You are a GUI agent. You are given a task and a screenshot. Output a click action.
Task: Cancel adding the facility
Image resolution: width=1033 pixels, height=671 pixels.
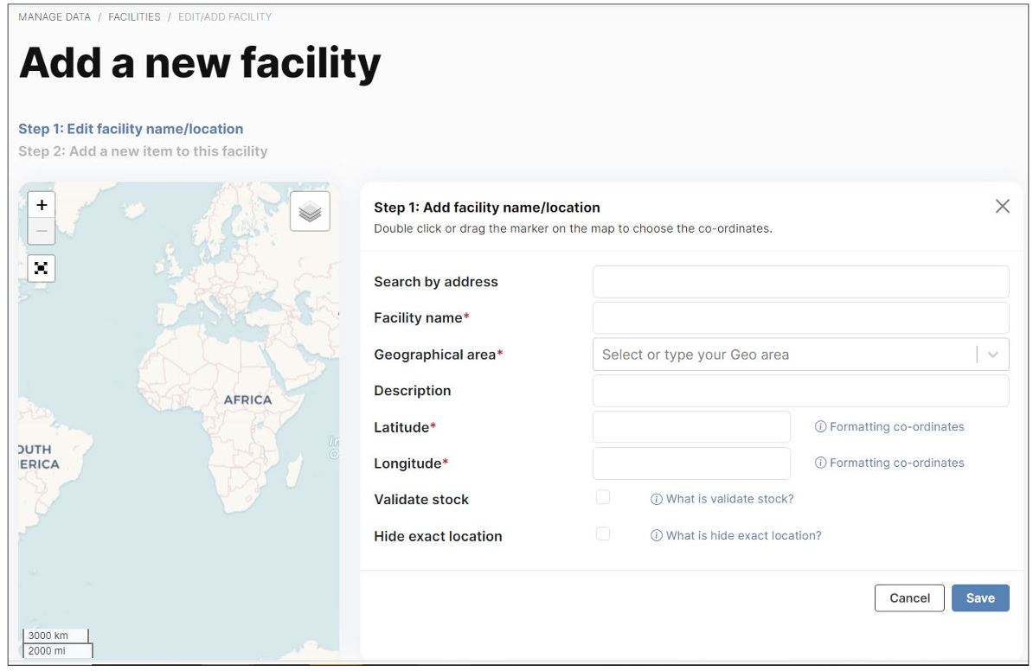(909, 598)
